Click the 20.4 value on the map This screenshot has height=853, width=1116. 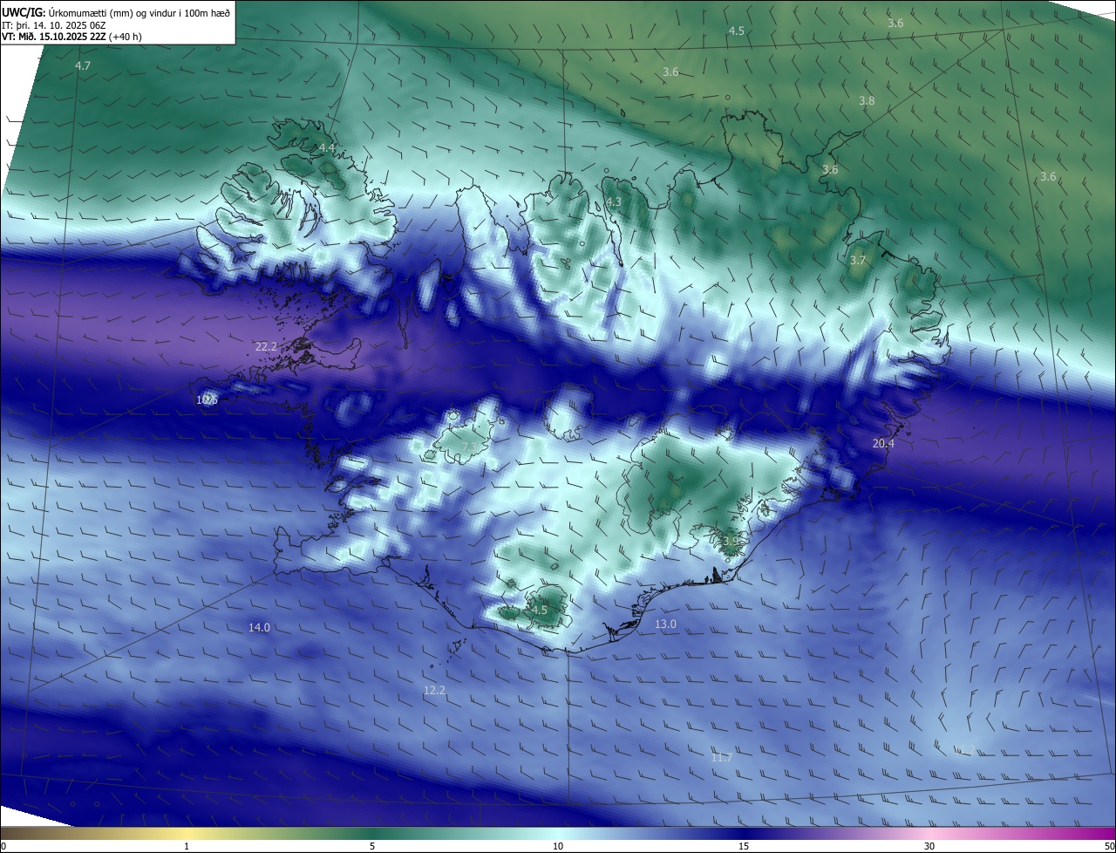[x=883, y=444]
